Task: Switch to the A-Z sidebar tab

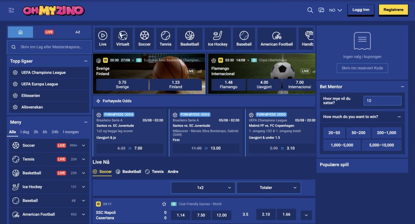Action: pos(77,32)
